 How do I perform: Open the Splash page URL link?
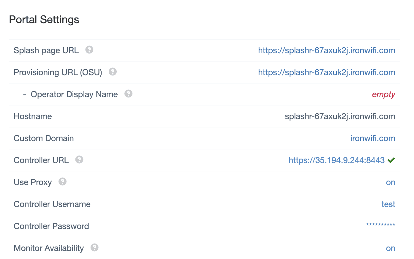[327, 50]
